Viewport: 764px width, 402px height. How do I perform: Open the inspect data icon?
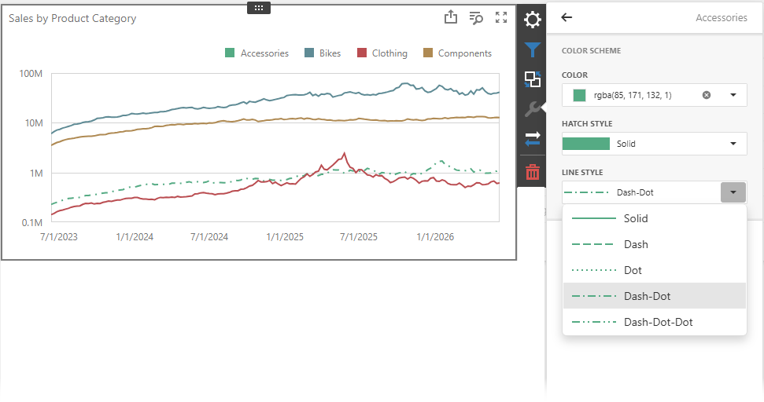(x=476, y=18)
